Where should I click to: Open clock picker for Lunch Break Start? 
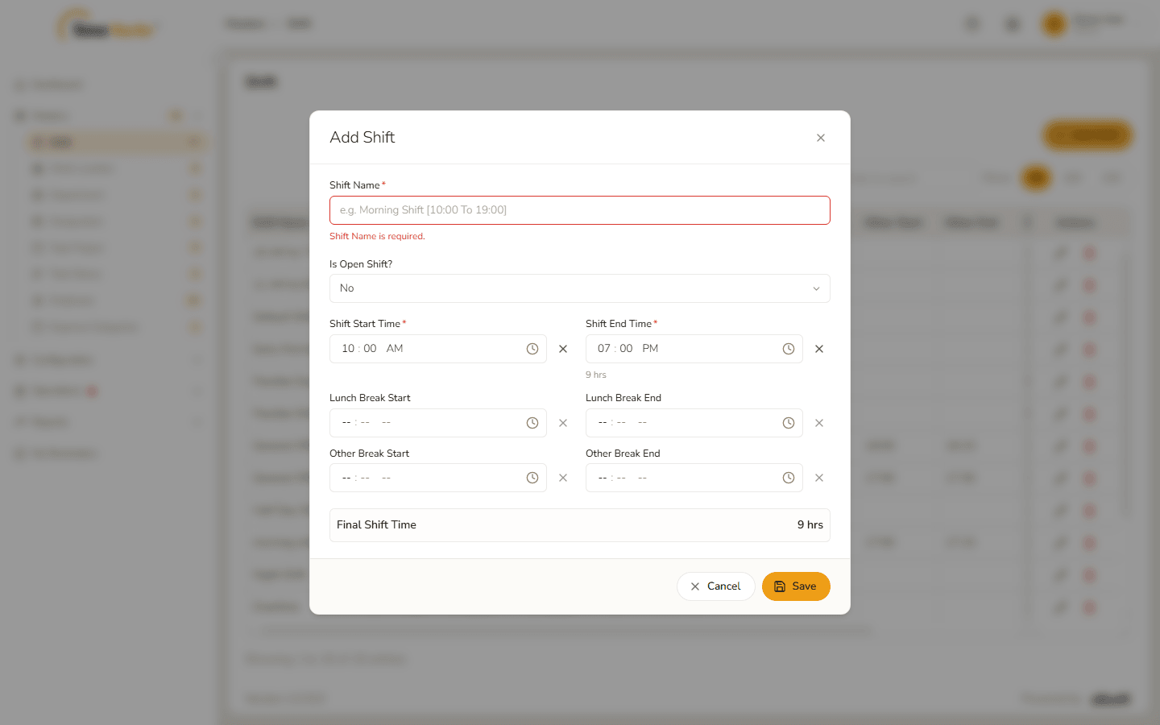[532, 423]
